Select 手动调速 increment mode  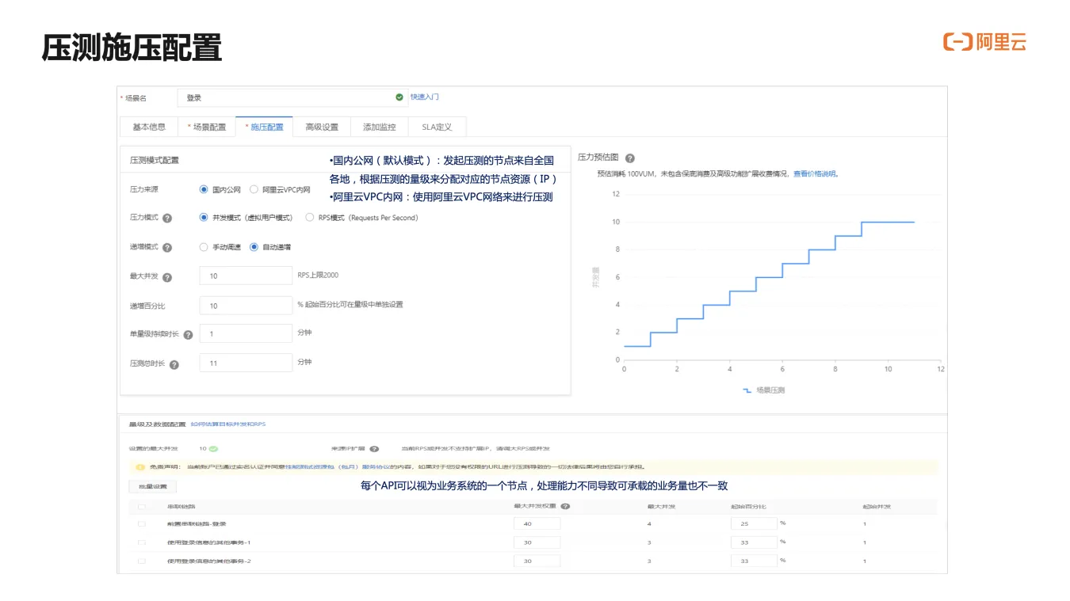pyautogui.click(x=204, y=247)
